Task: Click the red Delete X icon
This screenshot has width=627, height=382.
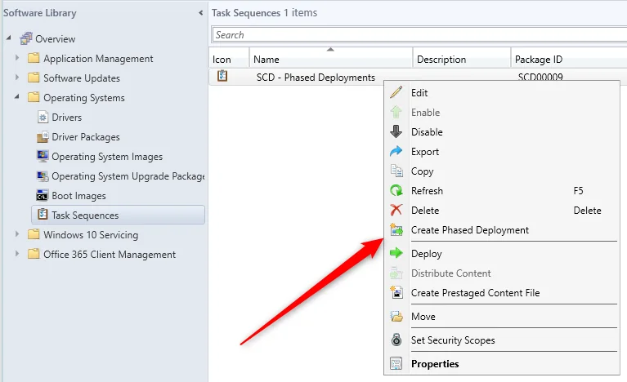Action: [x=396, y=211]
